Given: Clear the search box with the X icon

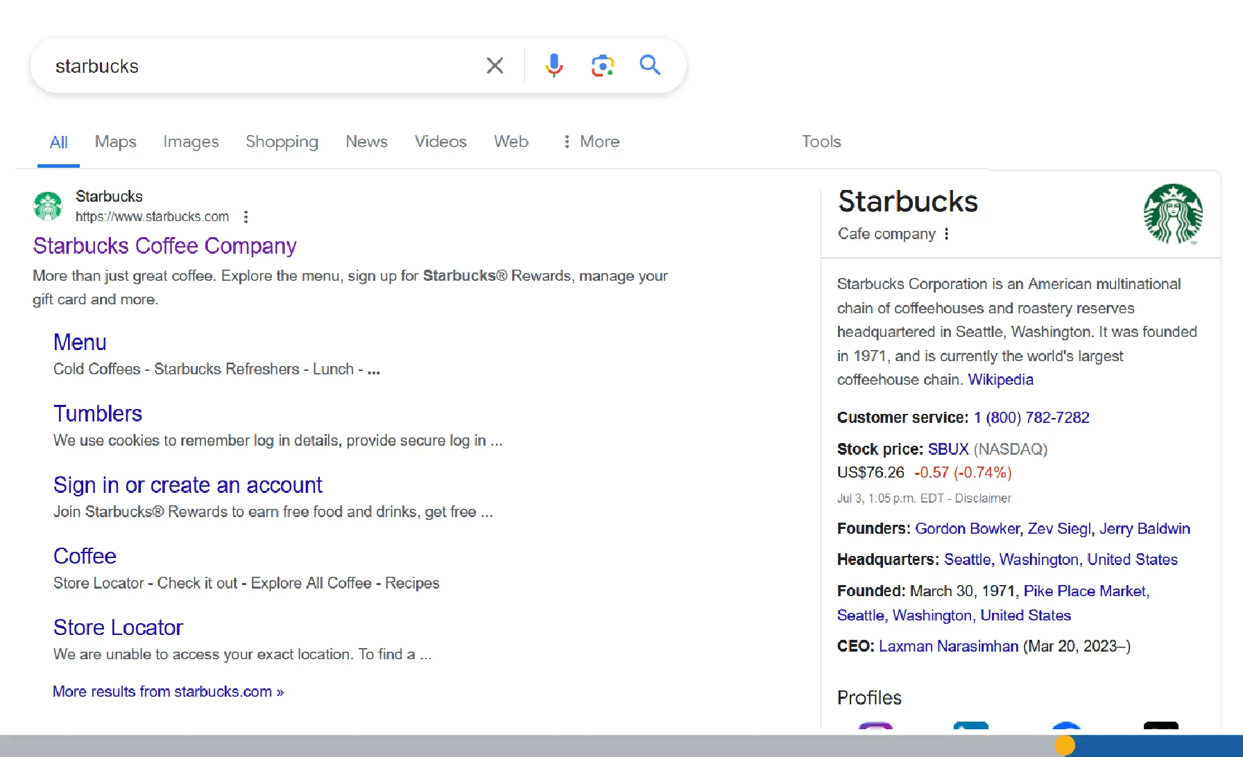Looking at the screenshot, I should pyautogui.click(x=495, y=66).
